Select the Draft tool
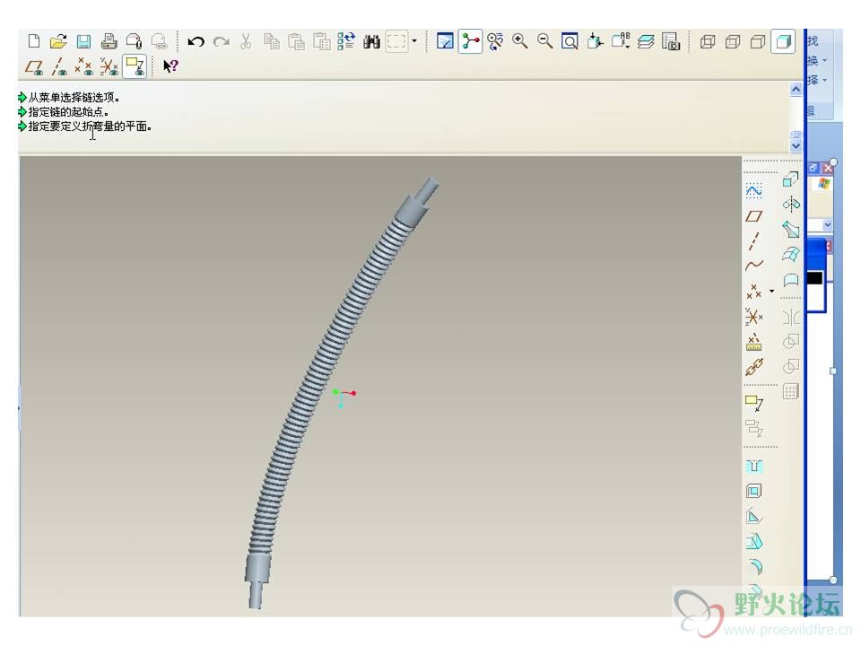Image resolution: width=861 pixels, height=646 pixels. pos(754,542)
